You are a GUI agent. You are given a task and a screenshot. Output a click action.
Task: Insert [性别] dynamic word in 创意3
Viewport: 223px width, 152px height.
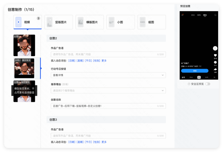coord(96,142)
